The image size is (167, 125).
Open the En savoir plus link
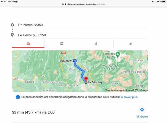pyautogui.click(x=128, y=97)
